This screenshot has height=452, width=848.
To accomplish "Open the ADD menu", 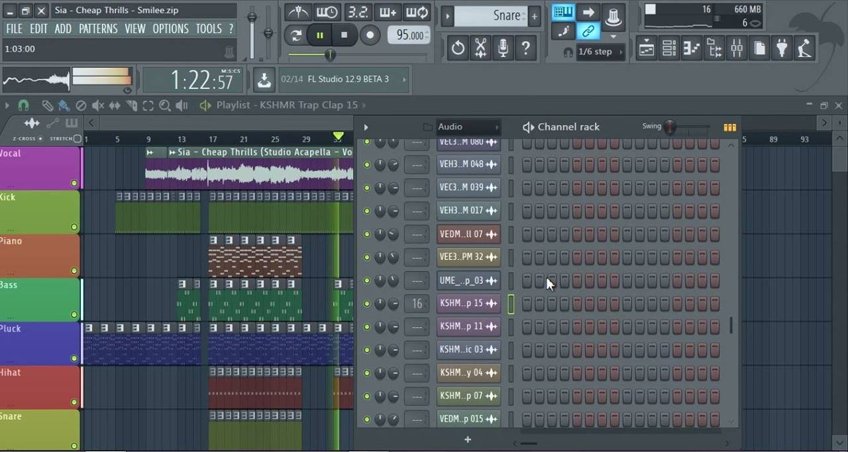I will tap(63, 28).
